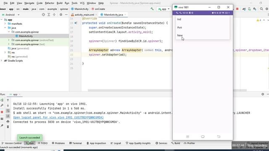
Task: Toggle soft-wrap icon in Run console
Action: click(8, 111)
